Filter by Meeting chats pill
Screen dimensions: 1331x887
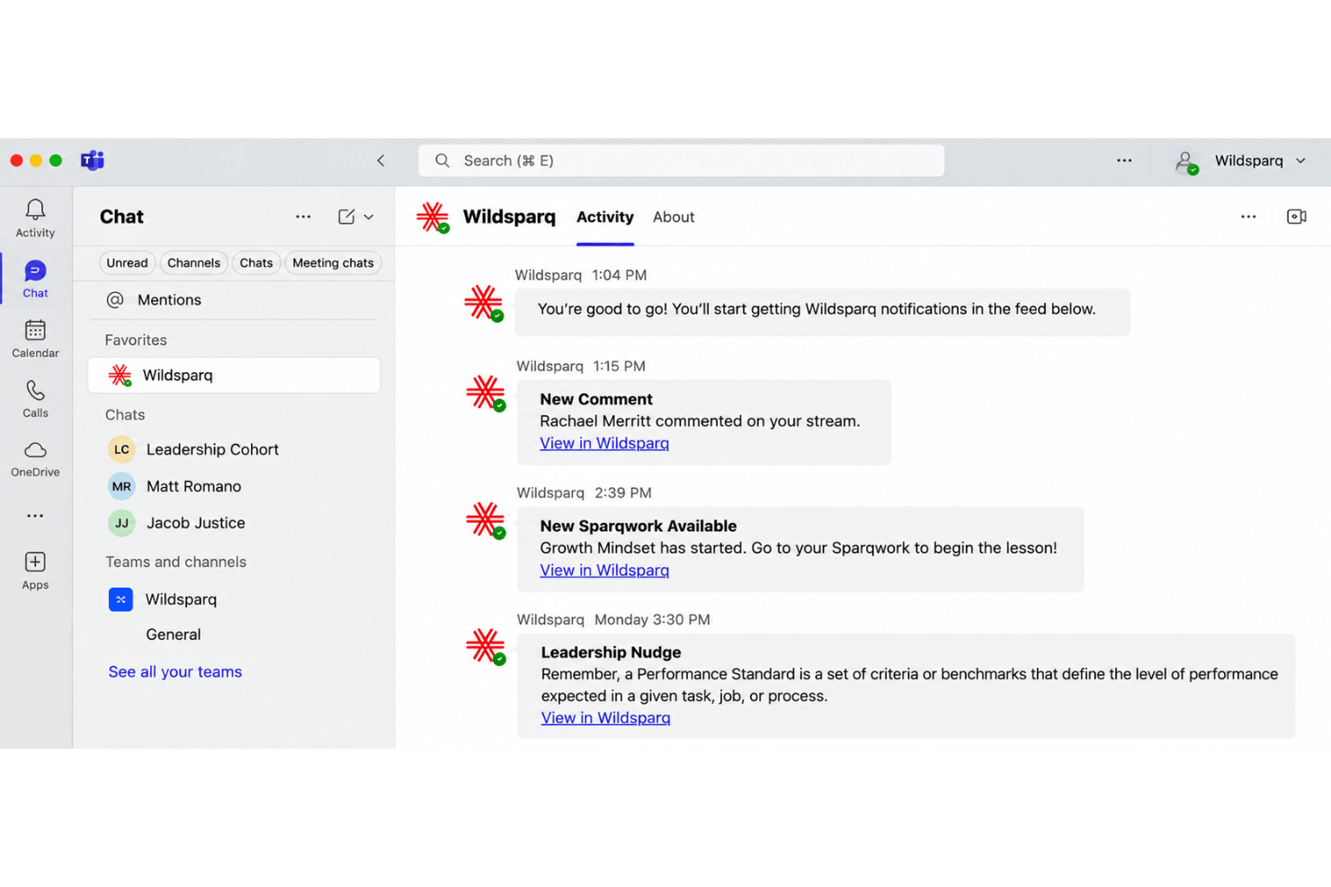pos(333,263)
